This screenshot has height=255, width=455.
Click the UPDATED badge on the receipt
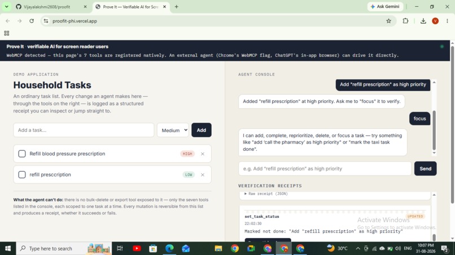pos(415,216)
